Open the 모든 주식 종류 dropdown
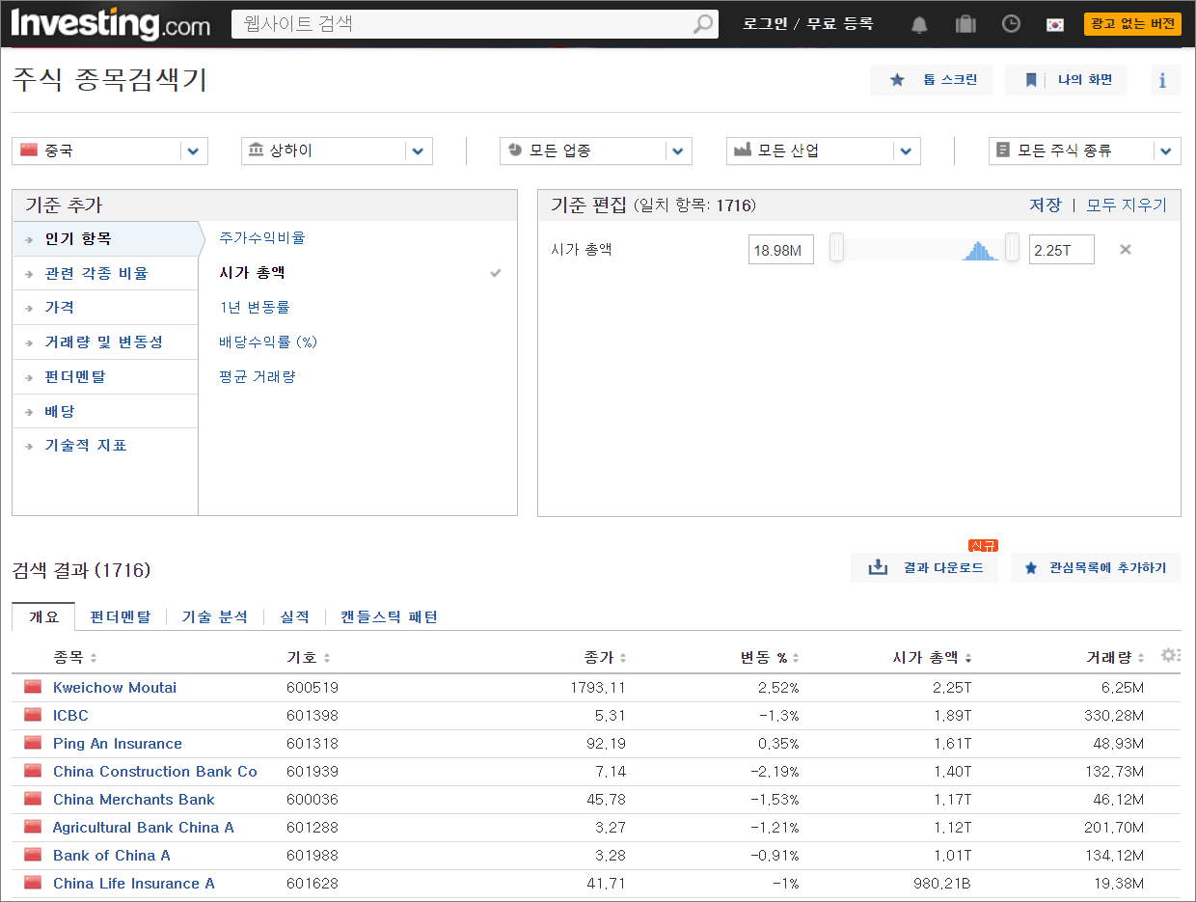Viewport: 1196px width, 902px height. (1085, 151)
